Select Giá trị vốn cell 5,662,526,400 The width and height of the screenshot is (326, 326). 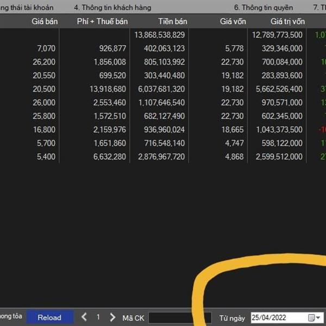pyautogui.click(x=279, y=89)
